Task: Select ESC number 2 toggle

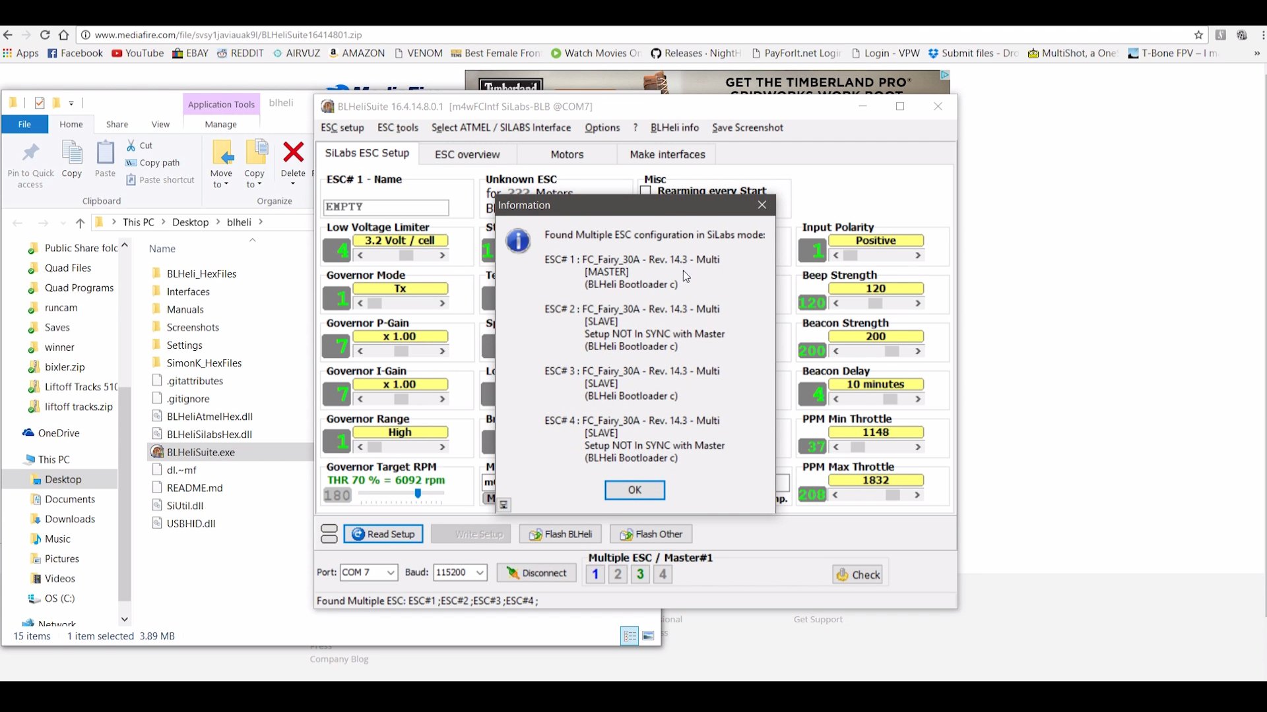Action: (618, 574)
